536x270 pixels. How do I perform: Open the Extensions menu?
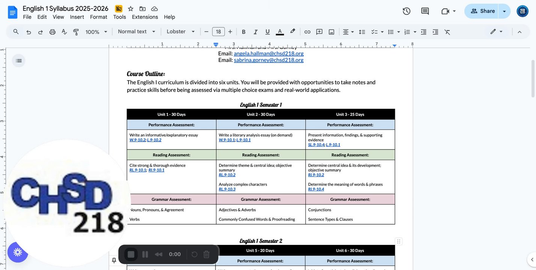click(145, 17)
